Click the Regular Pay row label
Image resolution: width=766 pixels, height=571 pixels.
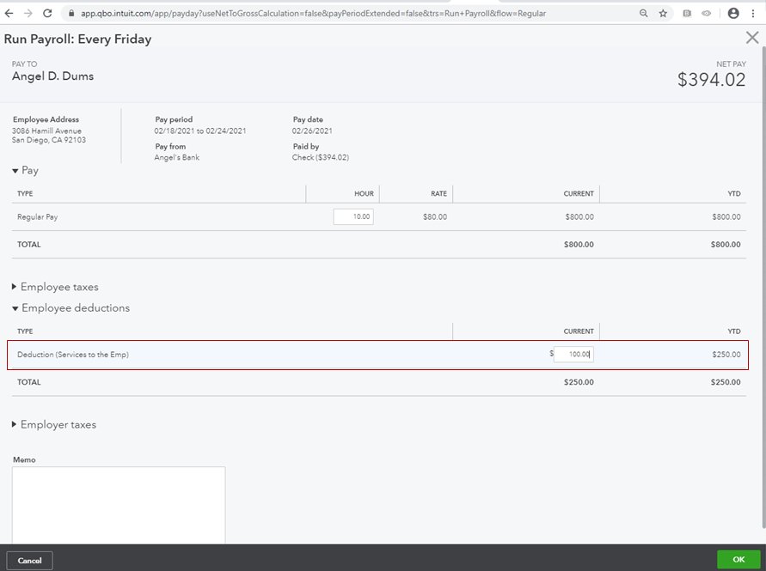38,216
